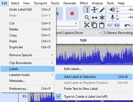Choose Add Label at Selection

[94, 77]
